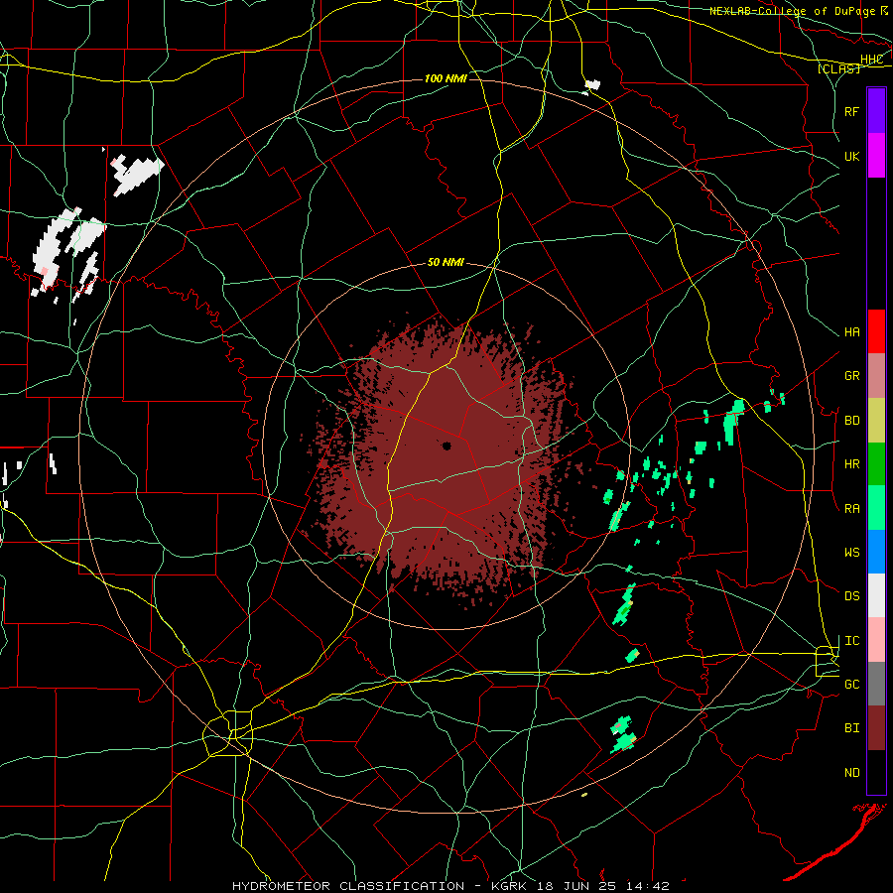Click the BI legend label text
Viewport: 893px width, 893px height.
pos(851,728)
